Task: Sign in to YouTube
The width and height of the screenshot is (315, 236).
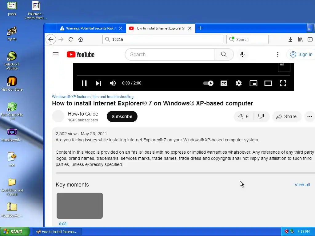Action: (301, 54)
